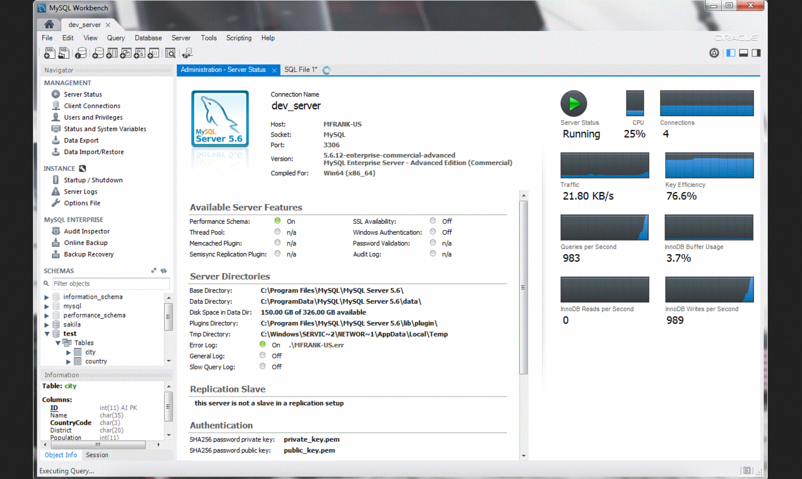Collapse the test schema tree
The image size is (802, 479).
[47, 334]
